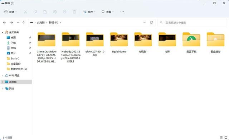Select the 迅雷下载 folder icon
The image size is (229, 140).
point(191,39)
